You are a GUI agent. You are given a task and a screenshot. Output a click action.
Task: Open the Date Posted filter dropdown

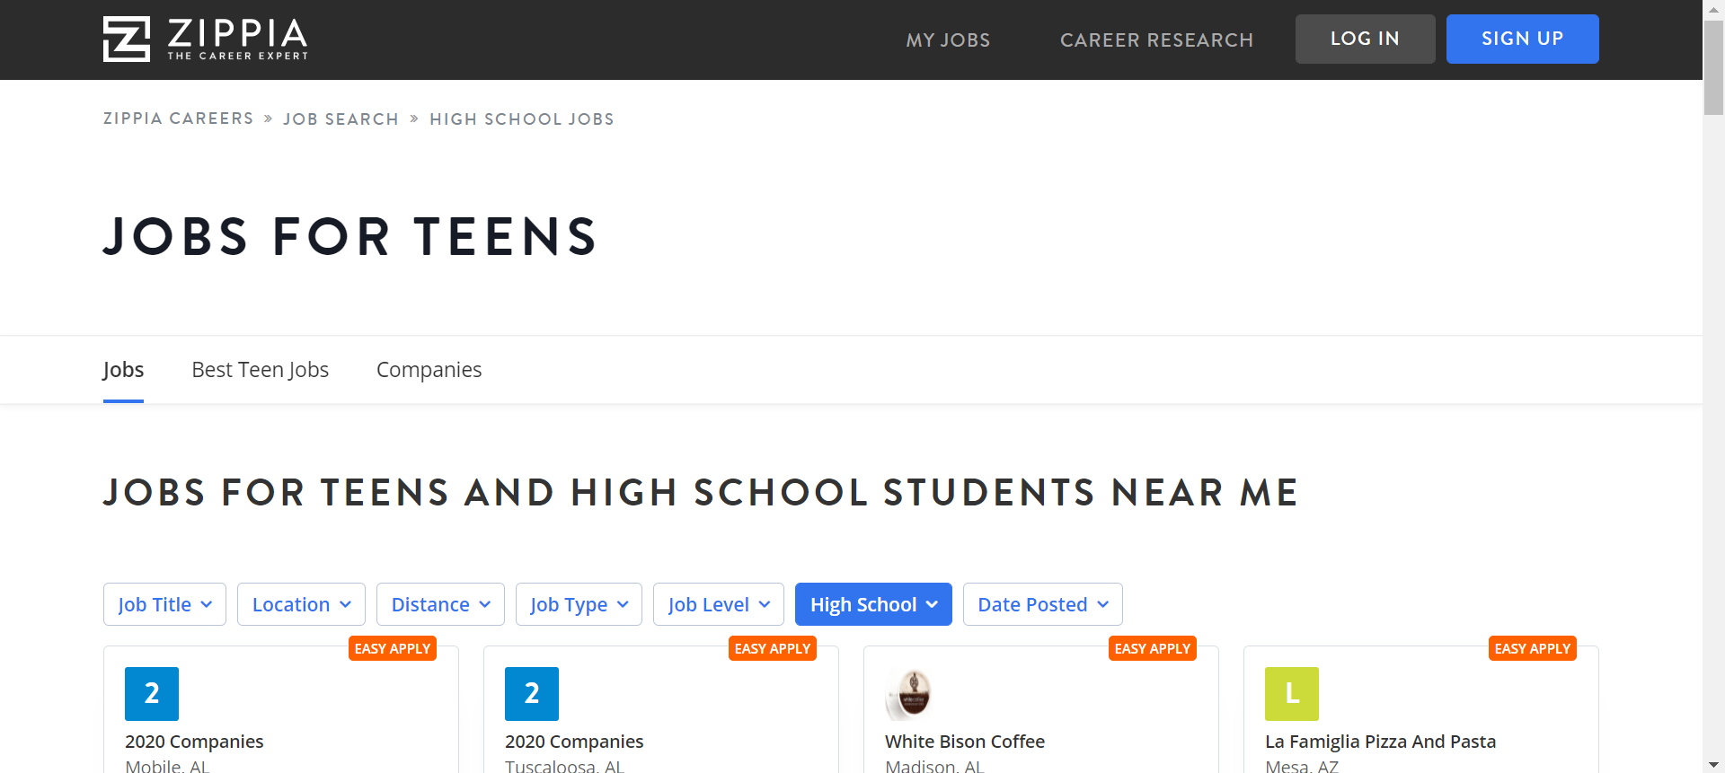coord(1043,604)
